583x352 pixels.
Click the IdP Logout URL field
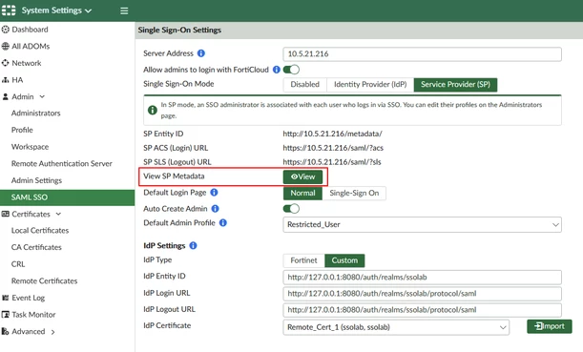pyautogui.click(x=422, y=310)
